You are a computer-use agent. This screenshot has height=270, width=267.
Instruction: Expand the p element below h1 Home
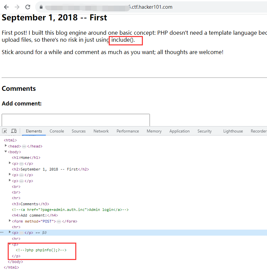coord(10,163)
